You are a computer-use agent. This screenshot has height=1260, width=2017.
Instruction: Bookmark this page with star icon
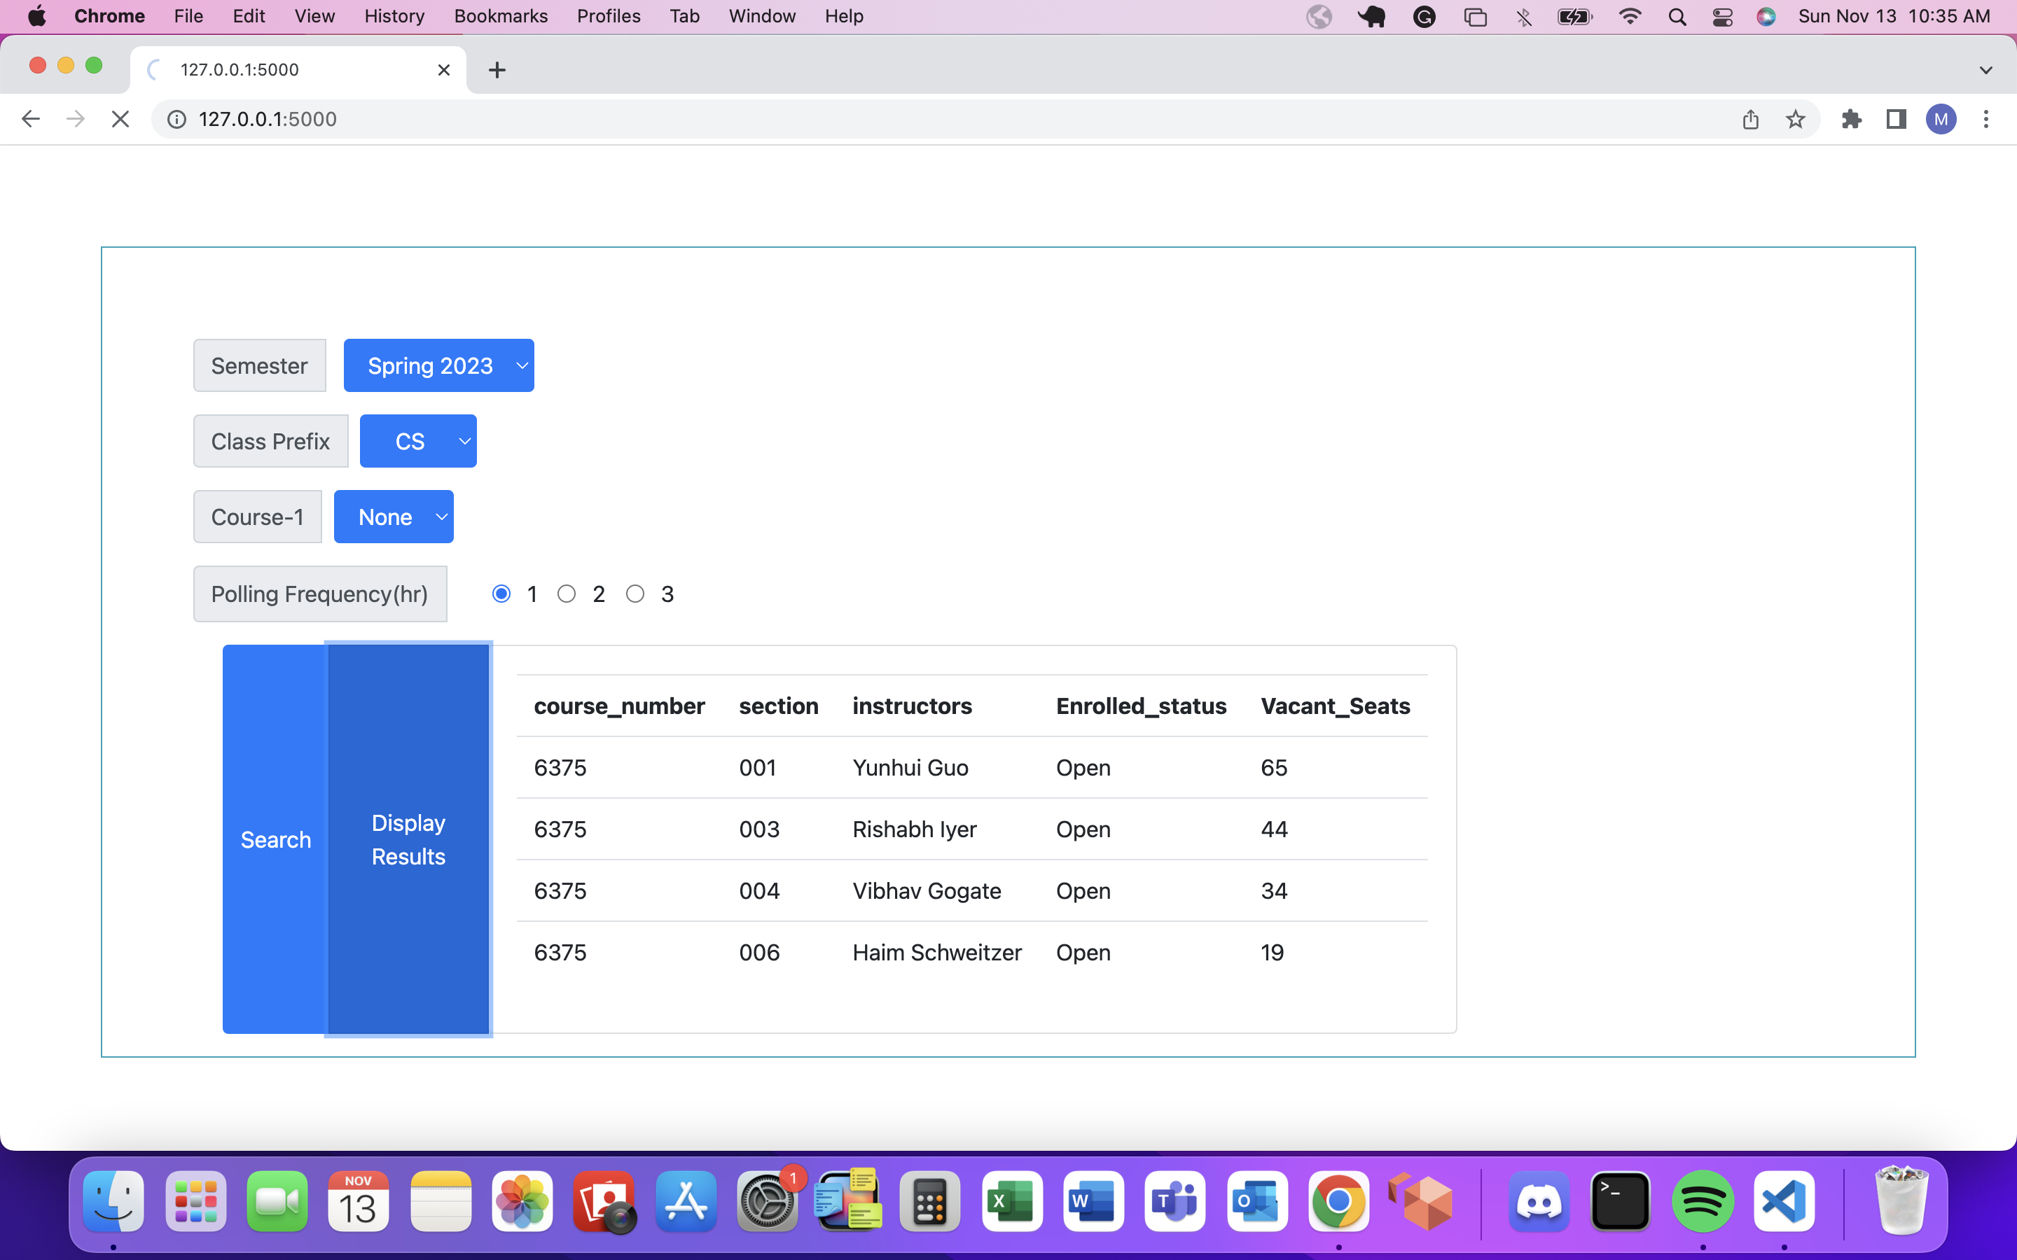[1795, 119]
